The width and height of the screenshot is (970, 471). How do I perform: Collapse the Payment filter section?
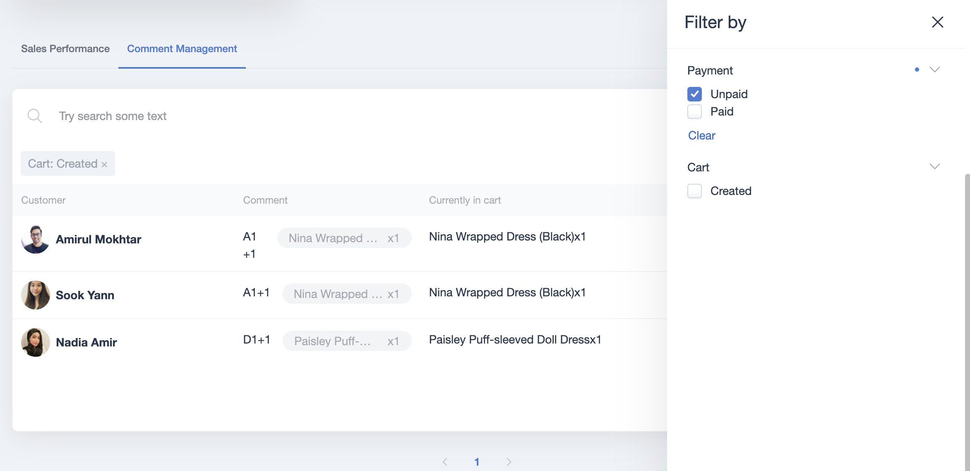[x=935, y=70]
